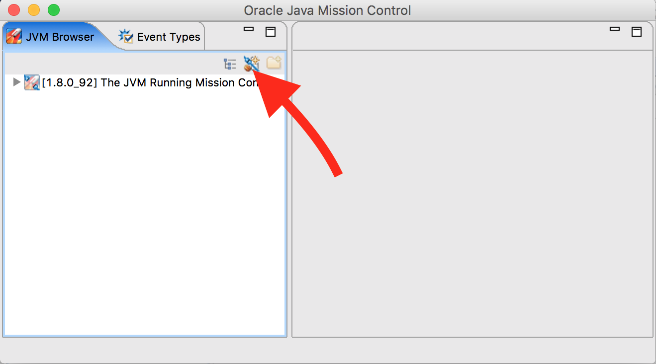The height and width of the screenshot is (364, 656).
Task: Toggle the tree layout view
Action: tap(229, 64)
